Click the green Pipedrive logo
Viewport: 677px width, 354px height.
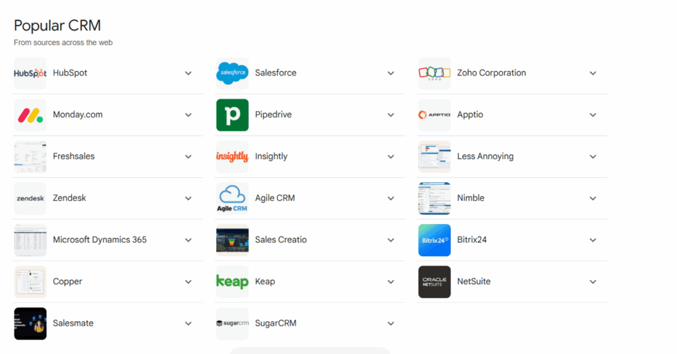(232, 115)
